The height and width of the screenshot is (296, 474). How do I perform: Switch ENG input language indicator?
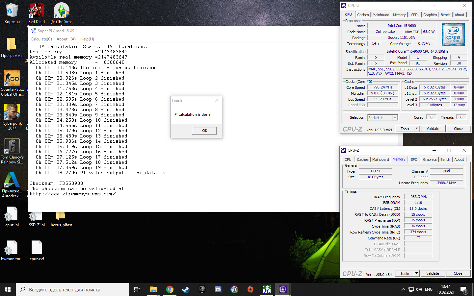pos(429,289)
